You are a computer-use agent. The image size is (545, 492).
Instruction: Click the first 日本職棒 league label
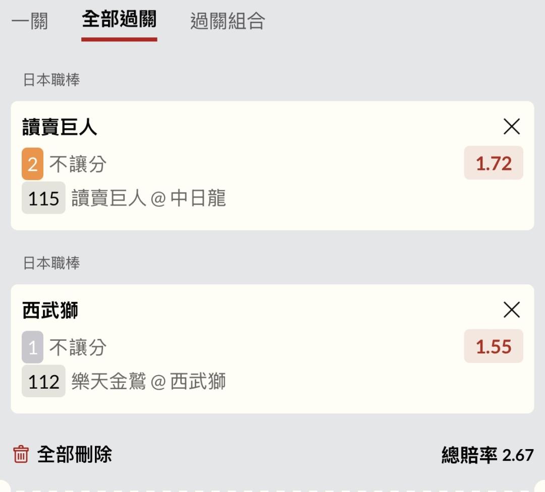tap(51, 80)
